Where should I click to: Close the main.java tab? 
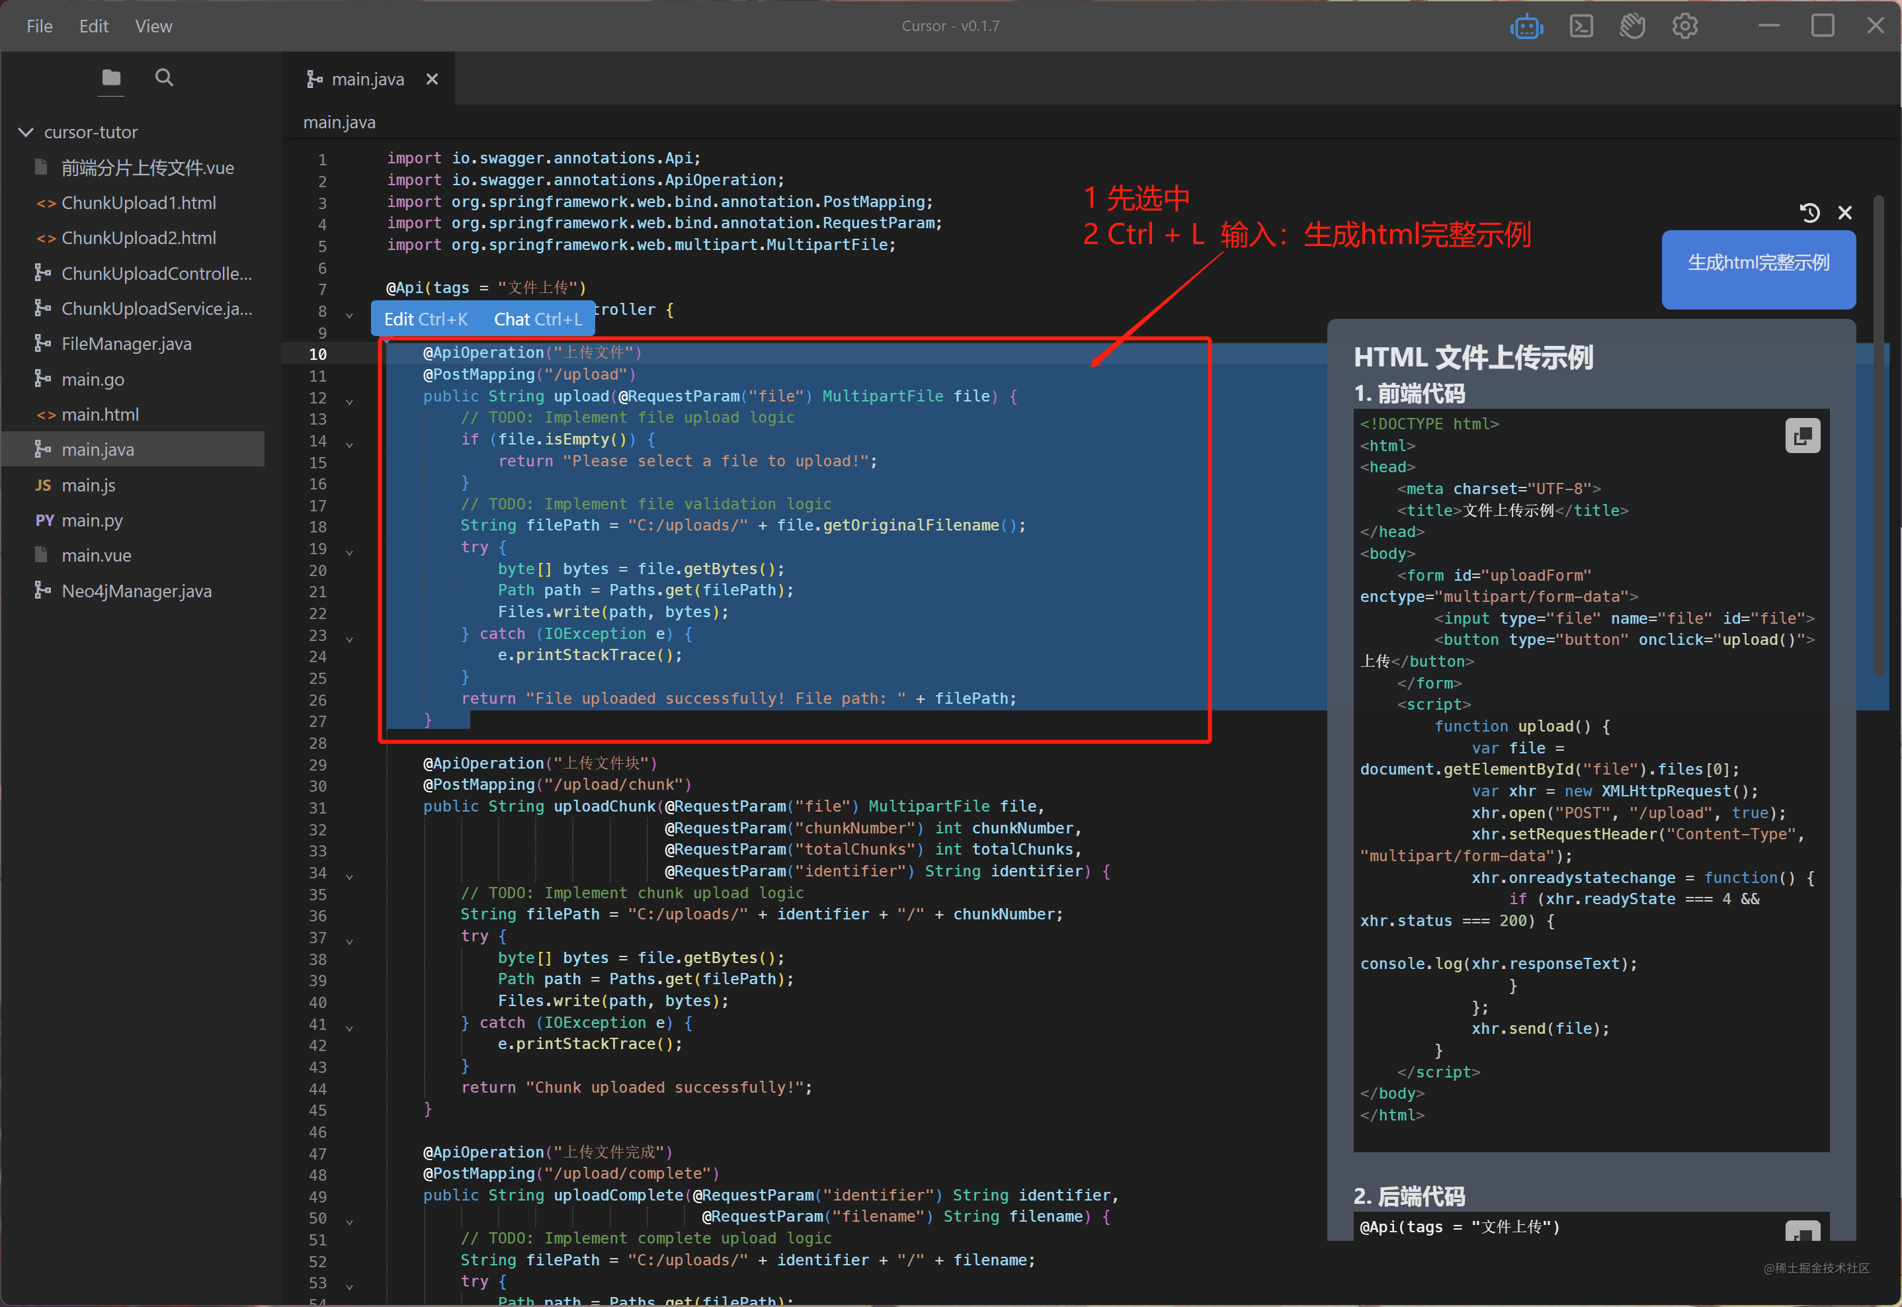(x=433, y=79)
